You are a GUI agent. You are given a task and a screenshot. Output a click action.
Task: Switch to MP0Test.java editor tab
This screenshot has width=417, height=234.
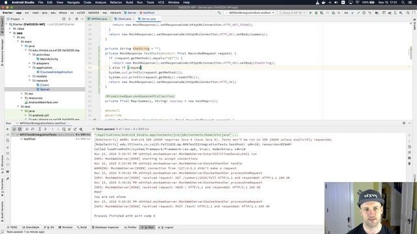[x=99, y=19]
